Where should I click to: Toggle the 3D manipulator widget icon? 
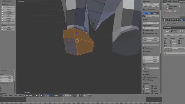[x=46, y=95]
